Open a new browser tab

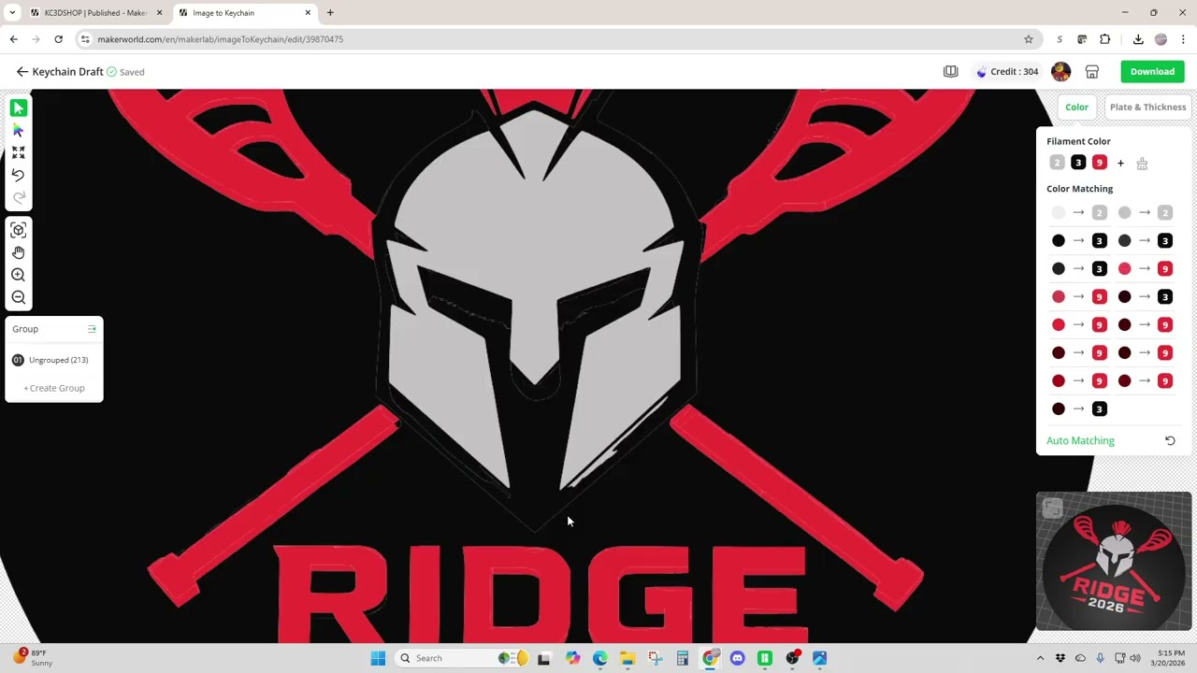[330, 13]
